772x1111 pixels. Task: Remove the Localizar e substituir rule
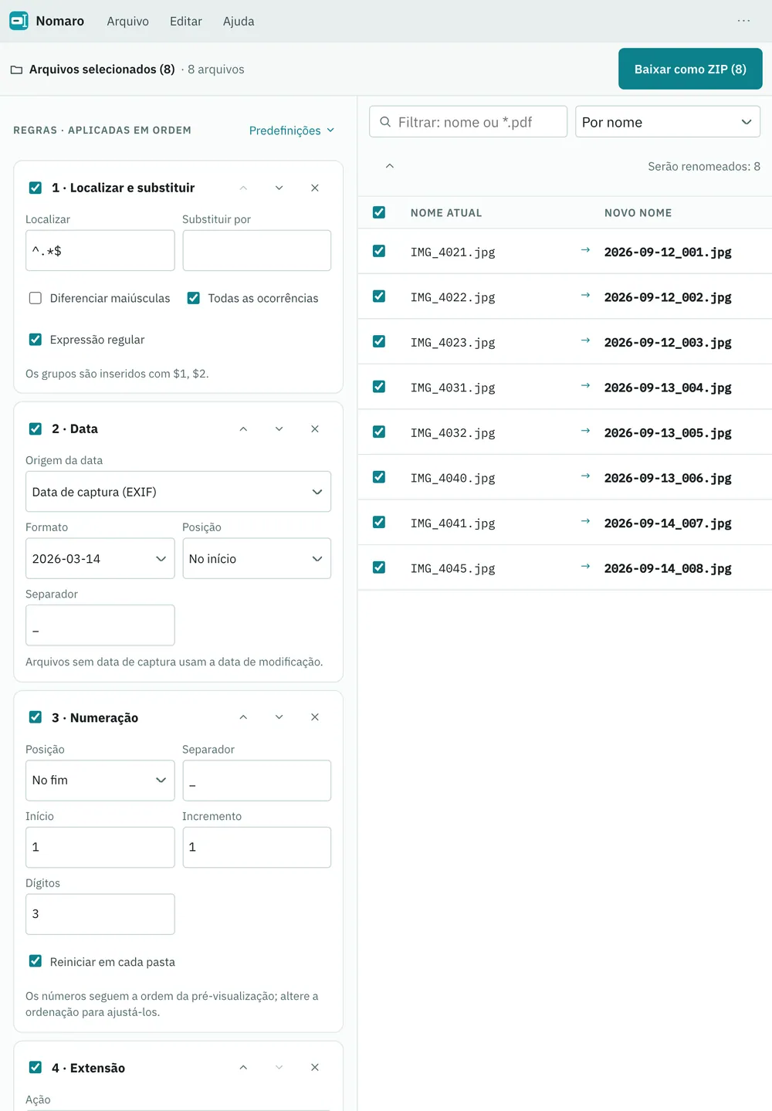point(315,188)
